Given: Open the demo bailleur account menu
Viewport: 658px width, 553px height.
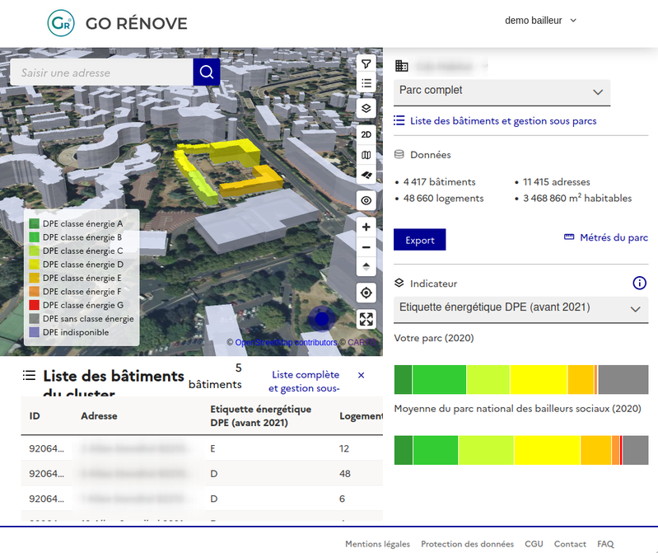Looking at the screenshot, I should 540,21.
